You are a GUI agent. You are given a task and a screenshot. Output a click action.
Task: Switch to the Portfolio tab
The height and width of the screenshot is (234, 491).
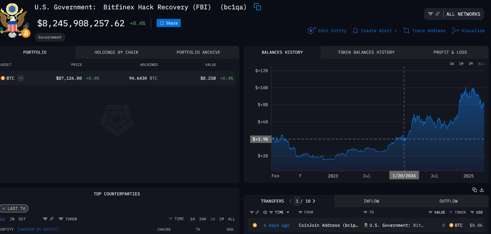(x=35, y=52)
